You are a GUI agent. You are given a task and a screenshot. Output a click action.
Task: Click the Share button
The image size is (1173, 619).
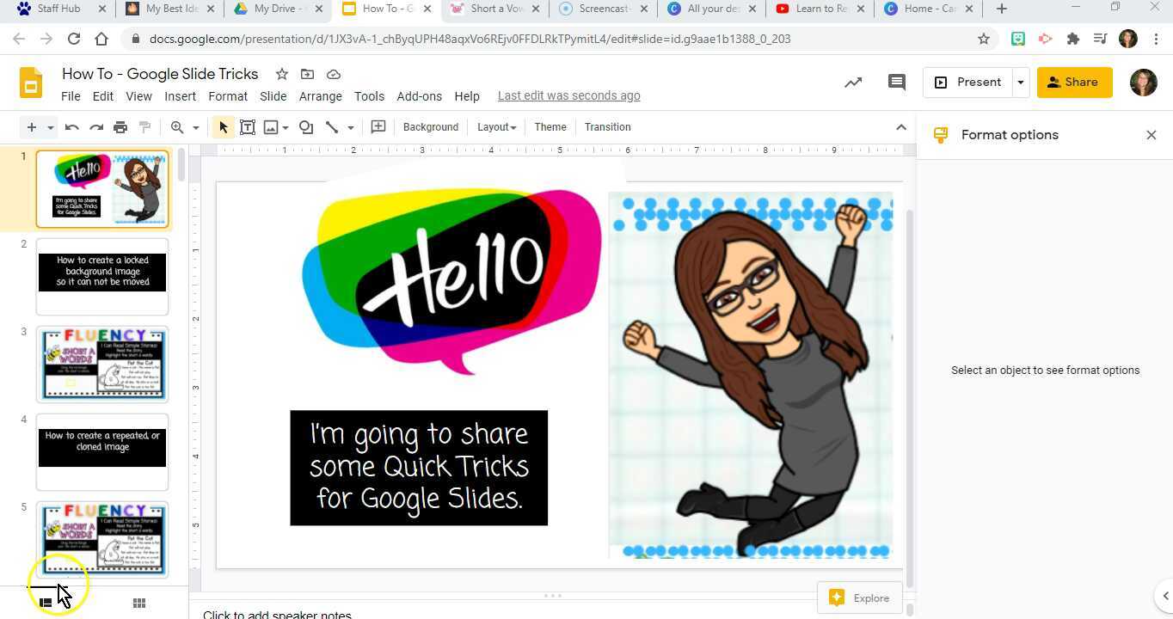[x=1073, y=82]
